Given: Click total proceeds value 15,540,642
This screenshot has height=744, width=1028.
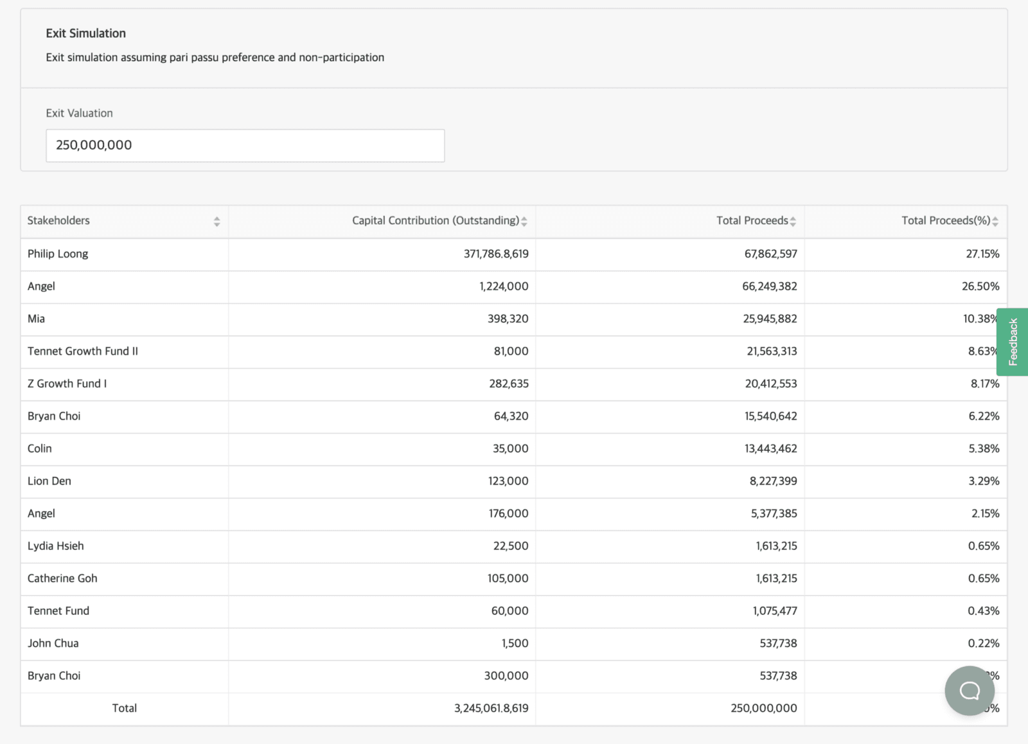Looking at the screenshot, I should coord(771,416).
